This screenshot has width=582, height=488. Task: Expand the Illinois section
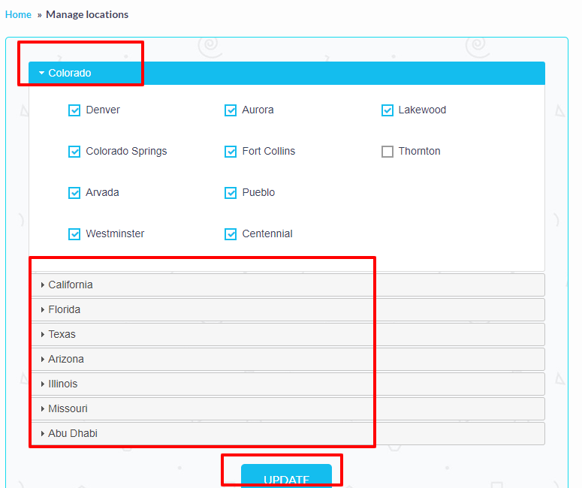click(x=63, y=384)
